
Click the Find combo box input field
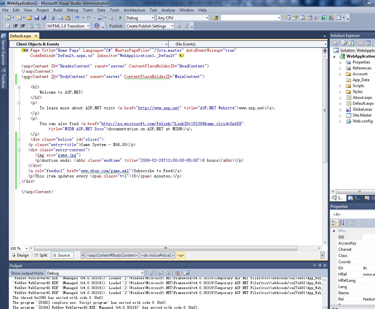coord(249,18)
